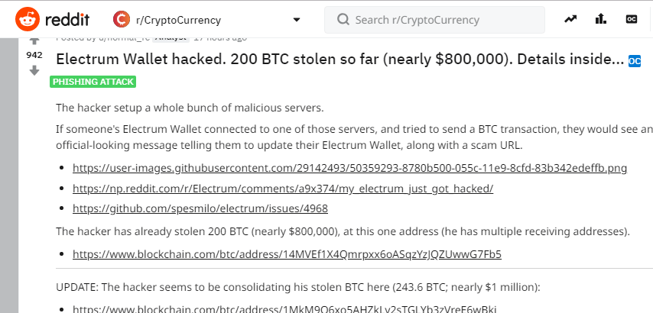Viewport: 653px width, 313px height.
Task: Open the np.reddit.com Electrum hacked link
Action: pyautogui.click(x=283, y=189)
